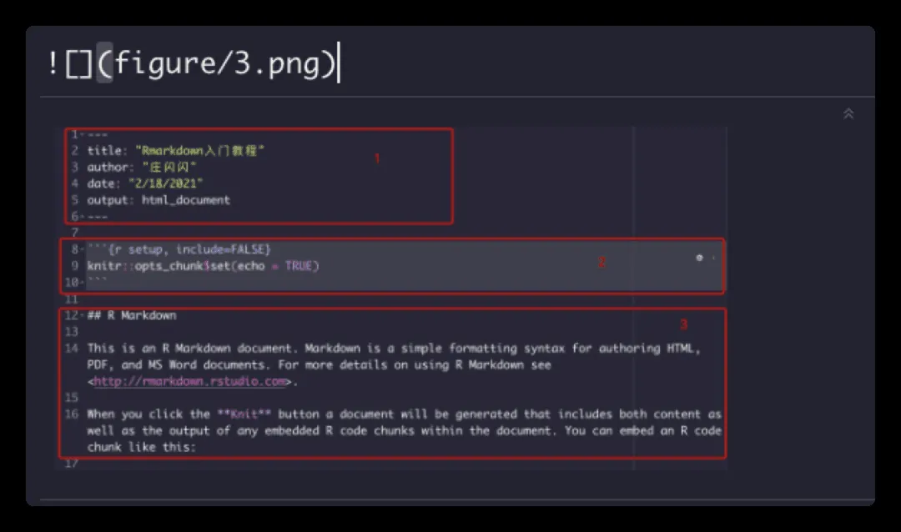Image resolution: width=901 pixels, height=532 pixels.
Task: Click line number 17 in the gutter
Action: [71, 463]
